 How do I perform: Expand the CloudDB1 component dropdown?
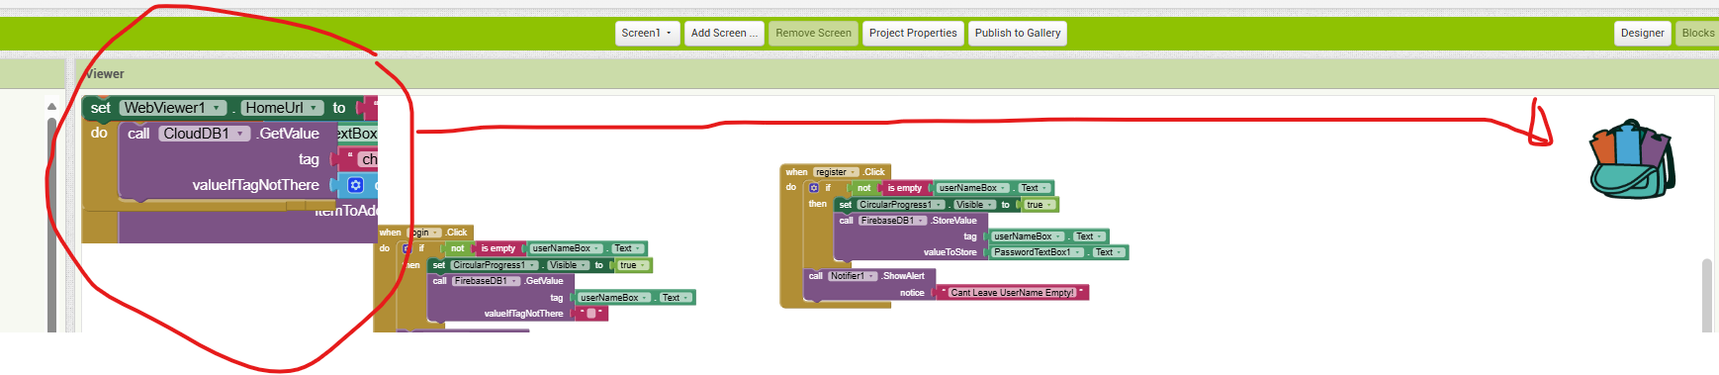tap(205, 134)
